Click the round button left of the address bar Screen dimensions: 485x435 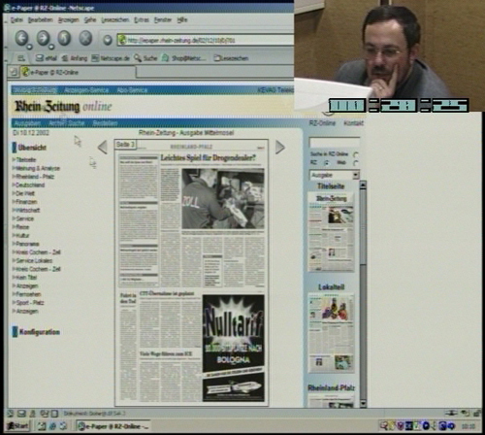point(108,40)
